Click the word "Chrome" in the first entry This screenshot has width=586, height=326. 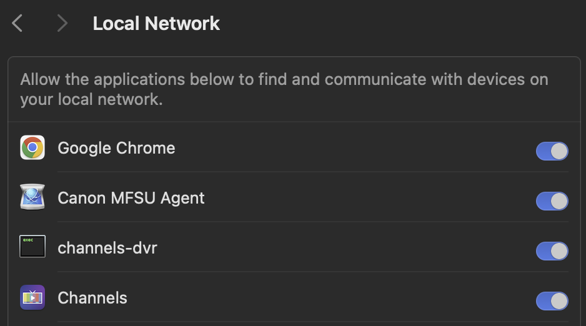tap(148, 148)
